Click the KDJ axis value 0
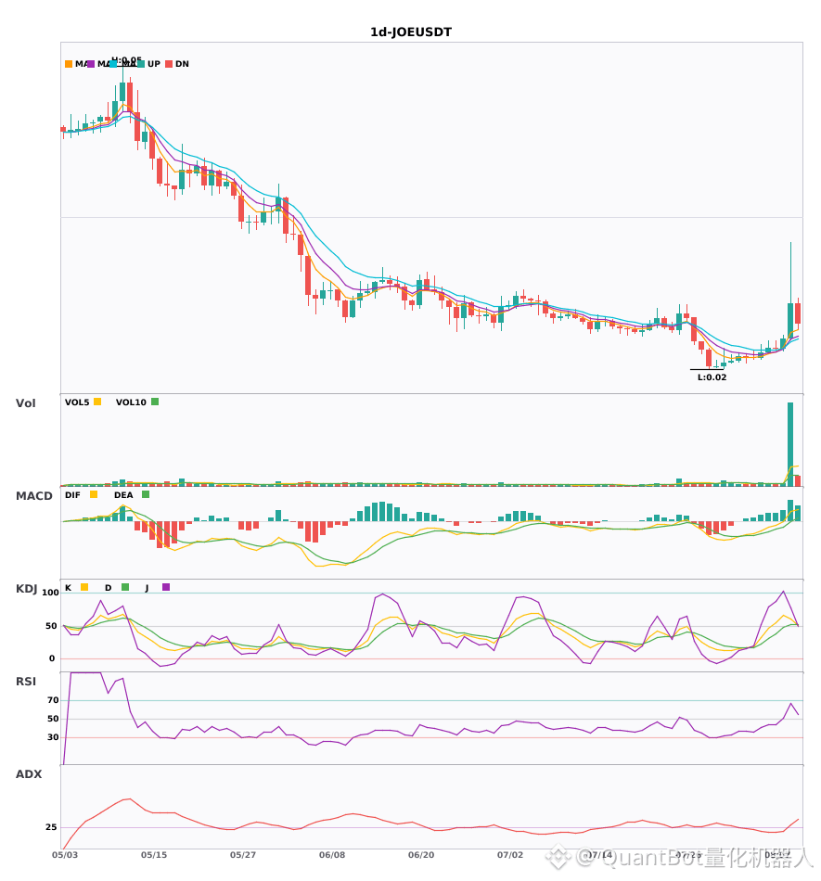This screenshot has width=821, height=881. (52, 658)
